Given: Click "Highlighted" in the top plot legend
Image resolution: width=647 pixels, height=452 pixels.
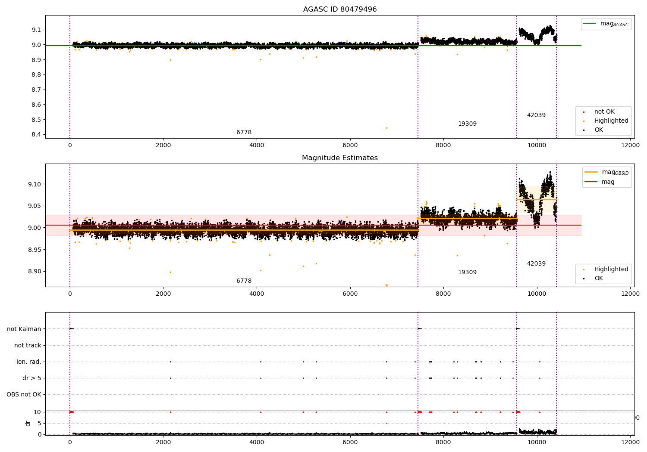Looking at the screenshot, I should point(611,121).
